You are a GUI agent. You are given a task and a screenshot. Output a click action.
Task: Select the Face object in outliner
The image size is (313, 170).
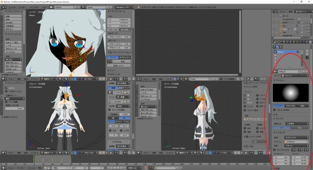tap(285, 29)
